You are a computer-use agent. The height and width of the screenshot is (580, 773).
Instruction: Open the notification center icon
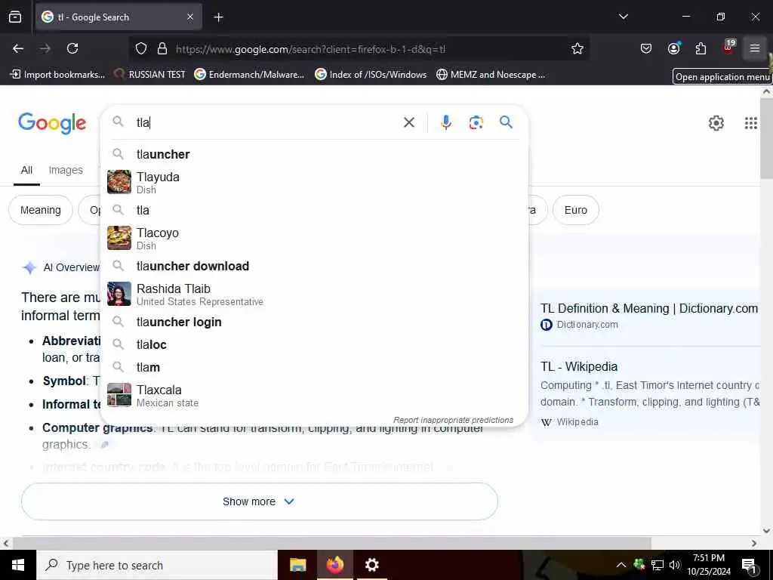pos(749,566)
